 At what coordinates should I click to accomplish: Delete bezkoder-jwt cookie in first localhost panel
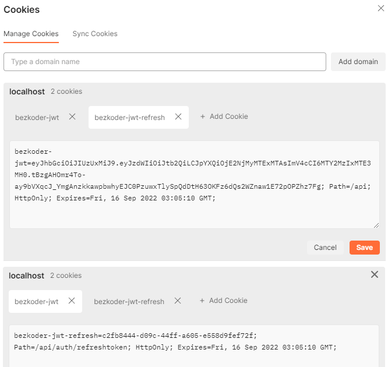[x=72, y=117]
